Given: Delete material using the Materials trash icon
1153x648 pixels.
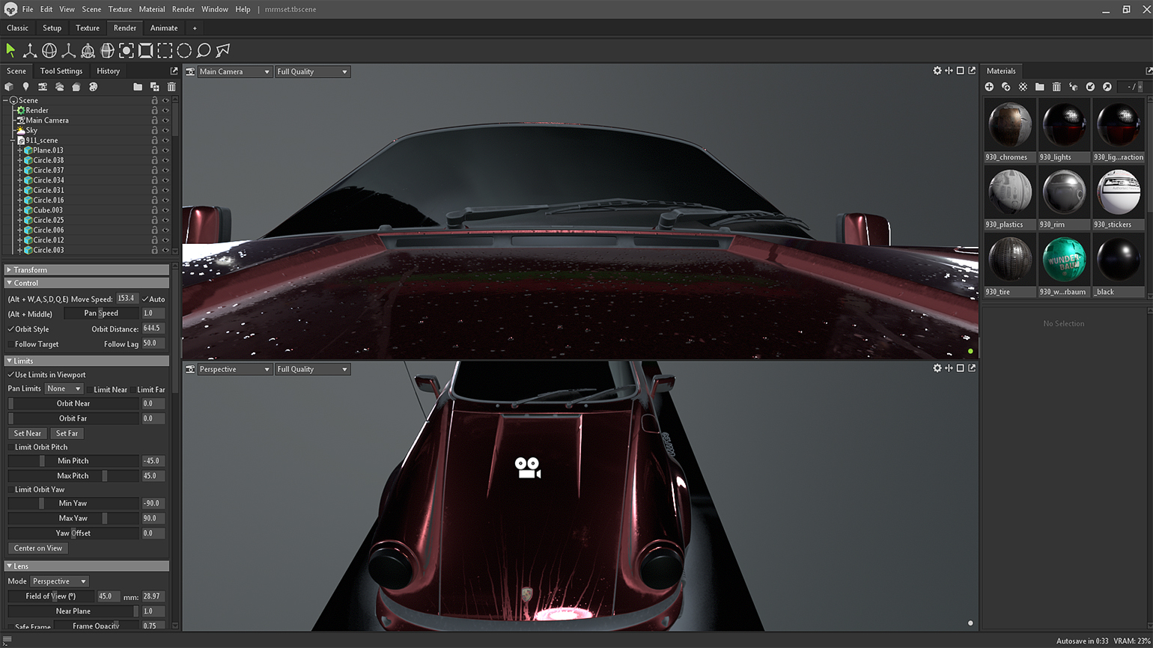Looking at the screenshot, I should coord(1056,87).
